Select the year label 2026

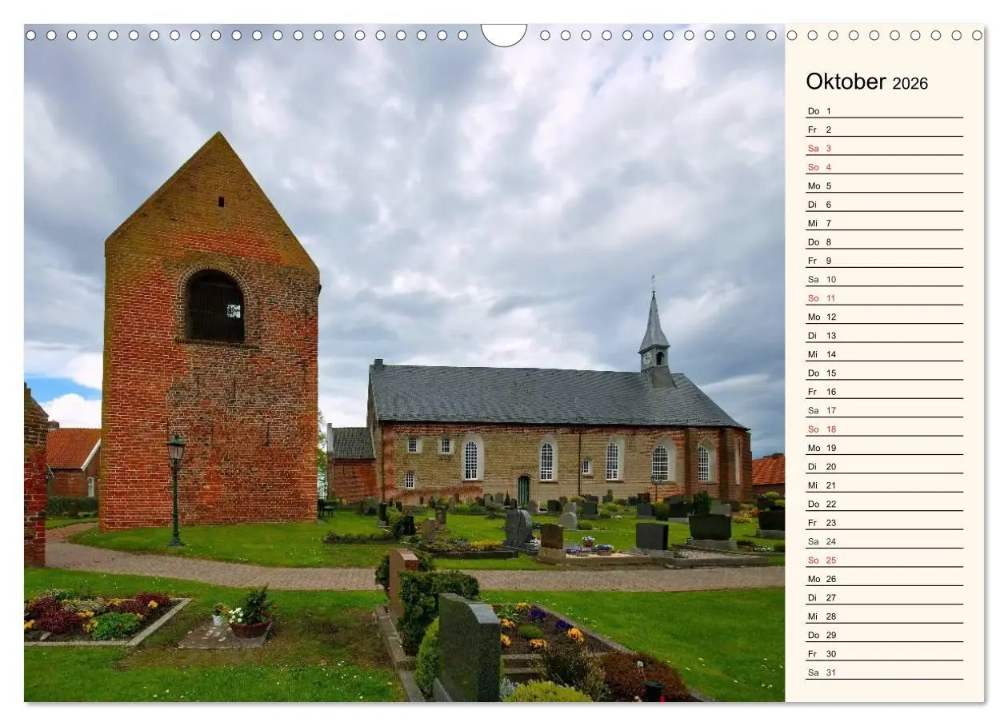(x=912, y=83)
